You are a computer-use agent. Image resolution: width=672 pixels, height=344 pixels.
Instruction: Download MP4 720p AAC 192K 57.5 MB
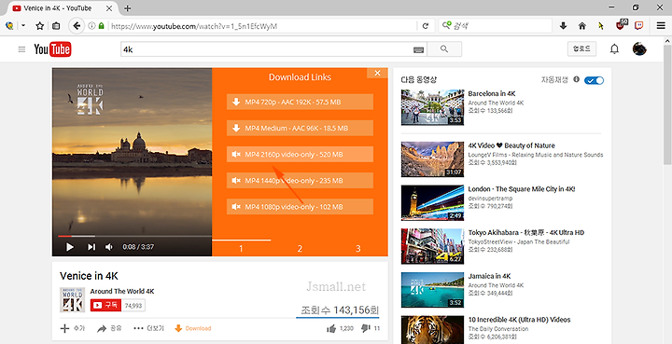click(x=300, y=102)
